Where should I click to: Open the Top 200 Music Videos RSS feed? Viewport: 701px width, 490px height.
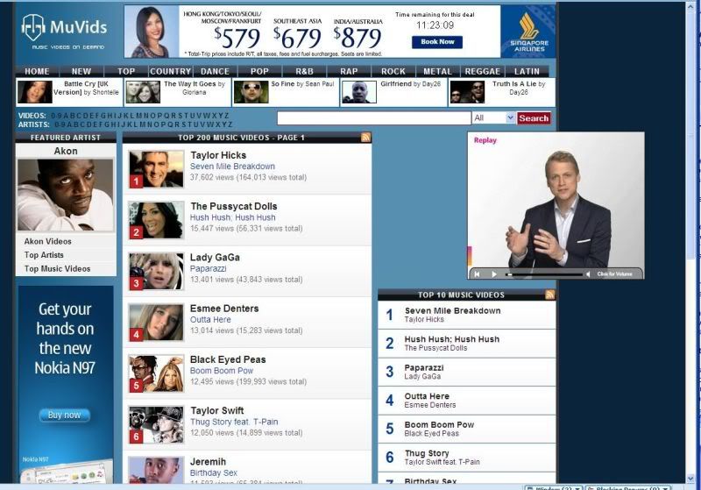click(x=365, y=138)
